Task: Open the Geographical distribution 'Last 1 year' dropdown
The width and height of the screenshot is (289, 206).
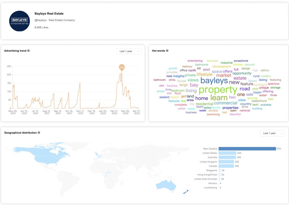Action: [x=273, y=133]
